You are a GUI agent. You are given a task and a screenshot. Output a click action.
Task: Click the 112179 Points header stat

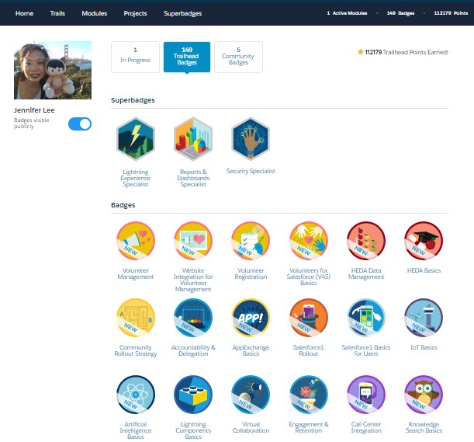coord(451,13)
